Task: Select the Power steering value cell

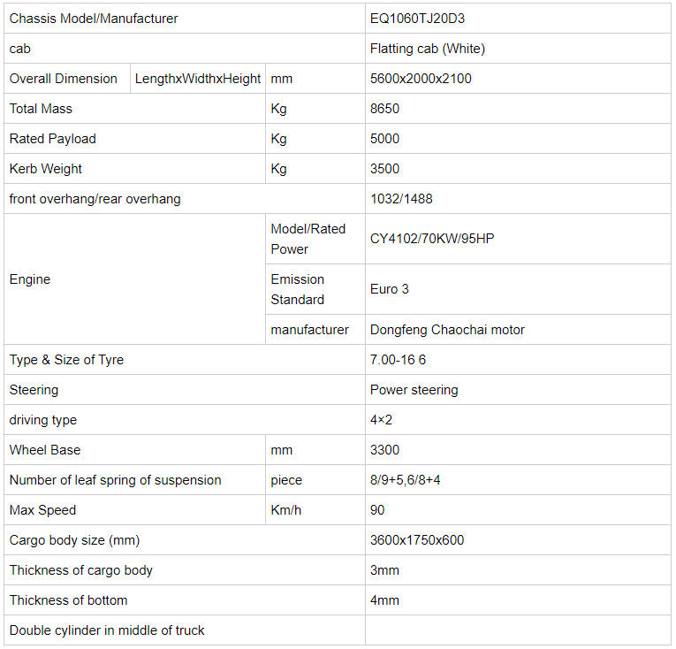Action: click(x=414, y=390)
